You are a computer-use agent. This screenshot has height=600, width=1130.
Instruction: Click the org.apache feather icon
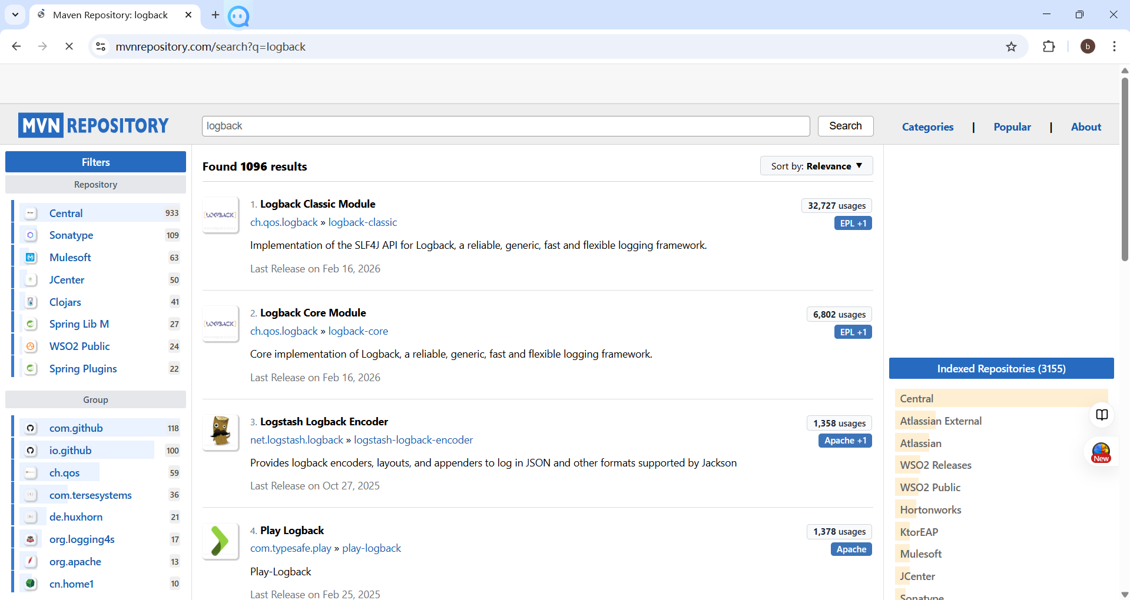click(31, 562)
